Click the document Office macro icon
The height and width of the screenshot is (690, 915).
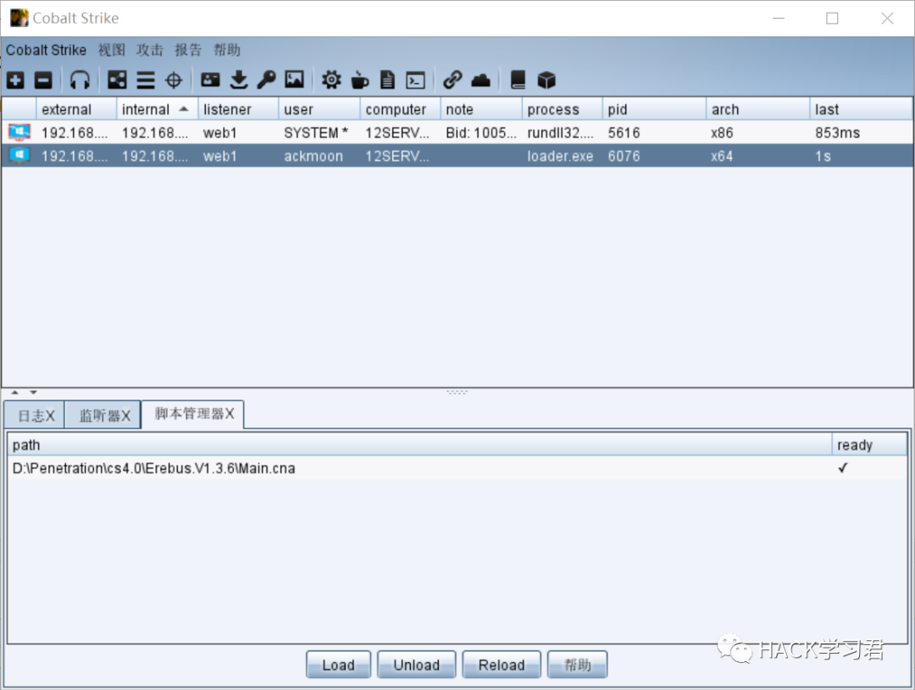[x=387, y=80]
